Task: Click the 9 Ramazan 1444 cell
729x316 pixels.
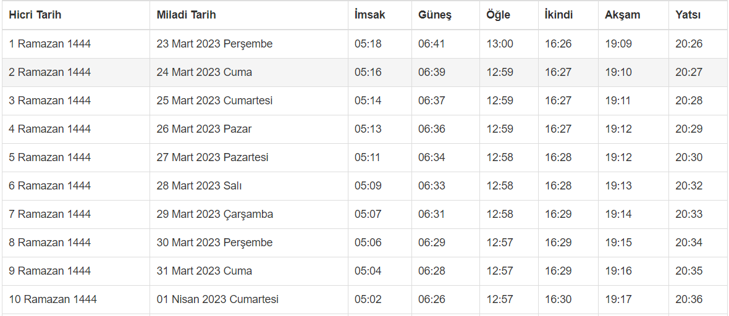Action: pos(50,271)
